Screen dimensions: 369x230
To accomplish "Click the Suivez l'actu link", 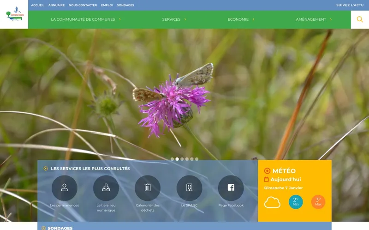I will (350, 5).
